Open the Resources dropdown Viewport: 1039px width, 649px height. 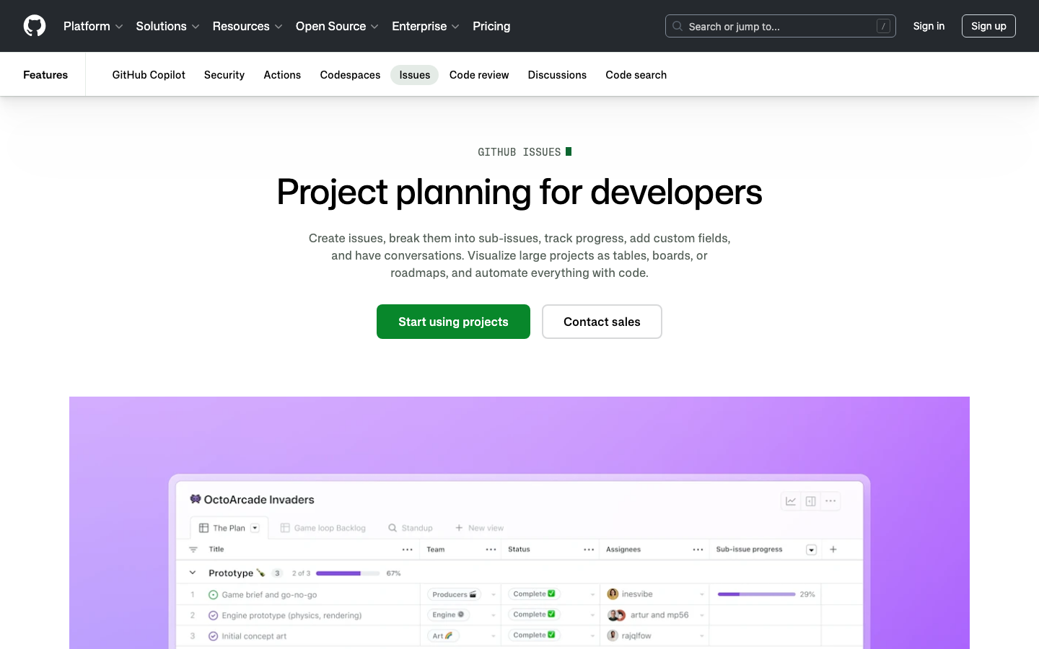point(247,26)
